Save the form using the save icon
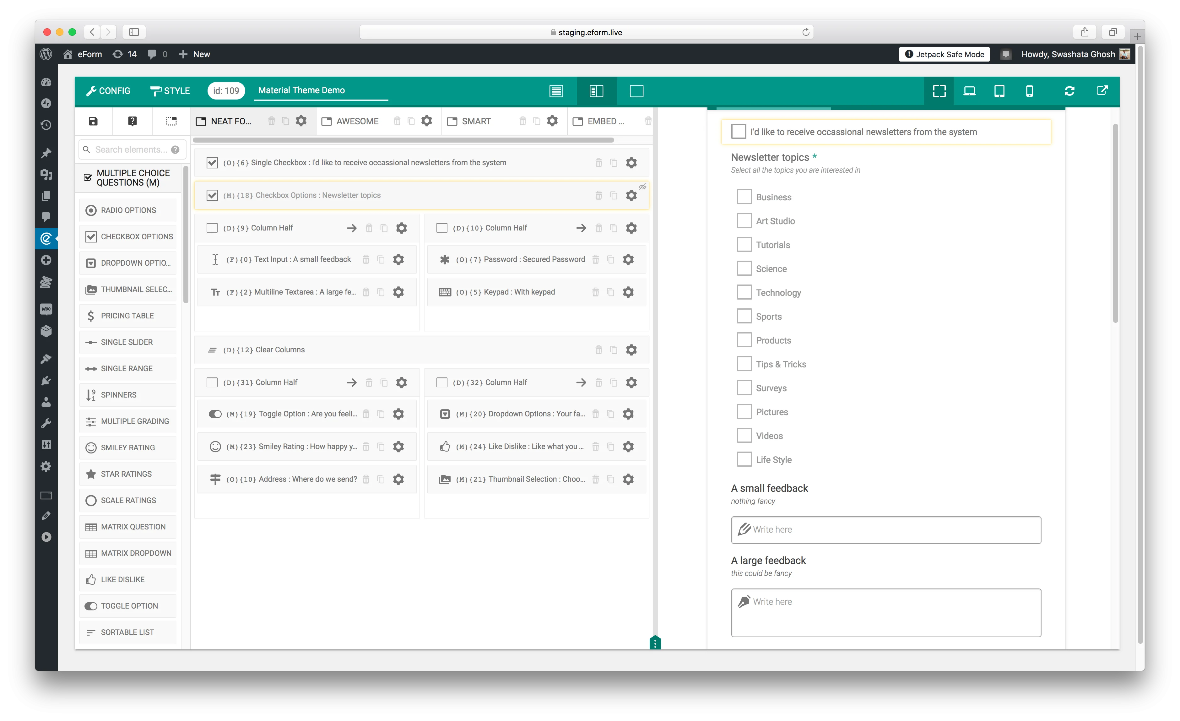The image size is (1180, 721). [x=93, y=121]
